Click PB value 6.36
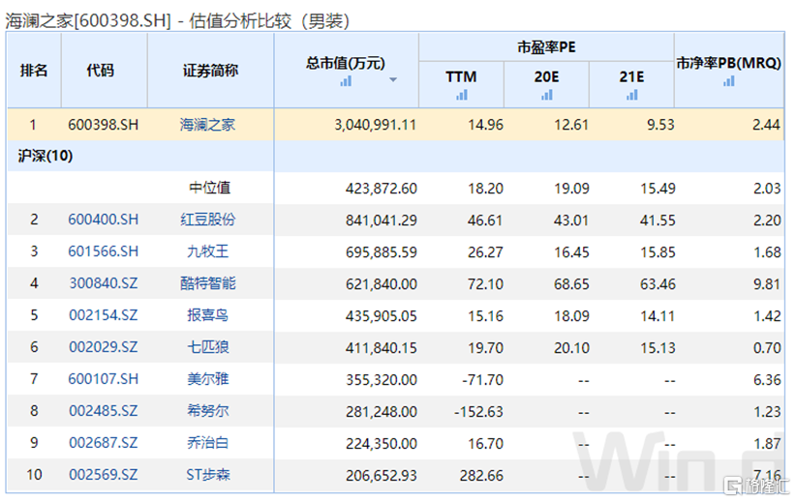 point(767,380)
